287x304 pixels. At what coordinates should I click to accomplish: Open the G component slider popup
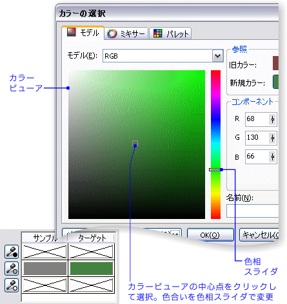273,138
